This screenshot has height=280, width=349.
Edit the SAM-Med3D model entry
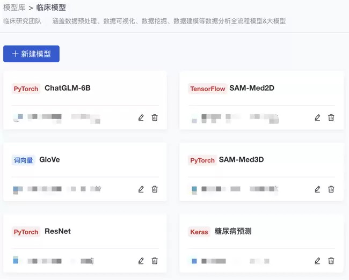(317, 189)
